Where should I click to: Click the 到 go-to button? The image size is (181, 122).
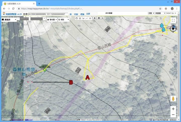[x=71, y=14]
